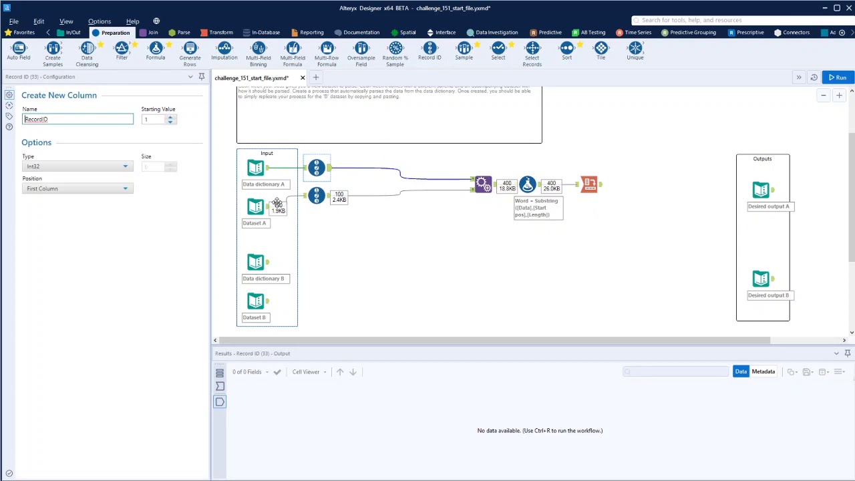Pick the Unique tool from the palette
Viewport: 855px width, 481px height.
[635, 51]
